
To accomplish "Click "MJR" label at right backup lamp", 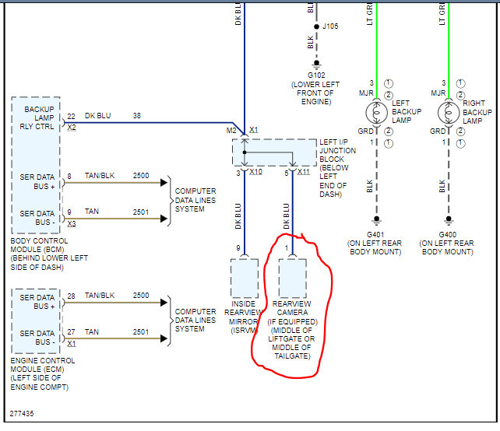I will click(x=438, y=93).
